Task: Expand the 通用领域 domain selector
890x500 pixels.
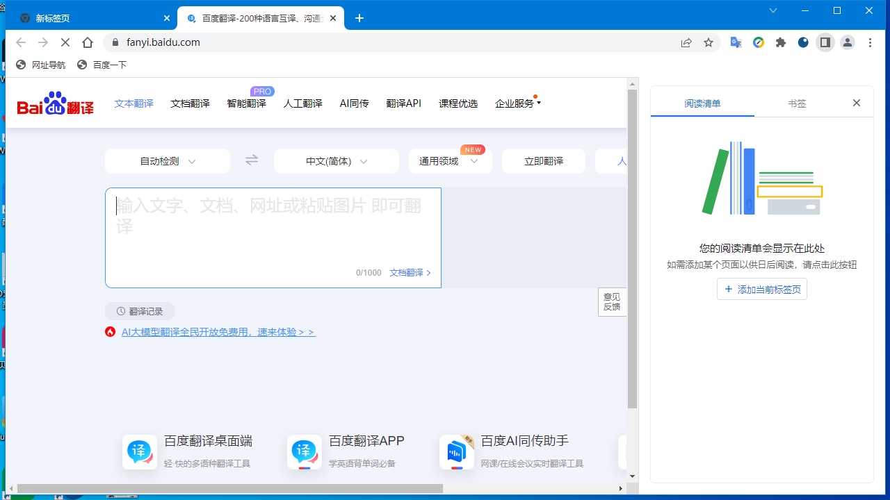Action: (x=450, y=160)
